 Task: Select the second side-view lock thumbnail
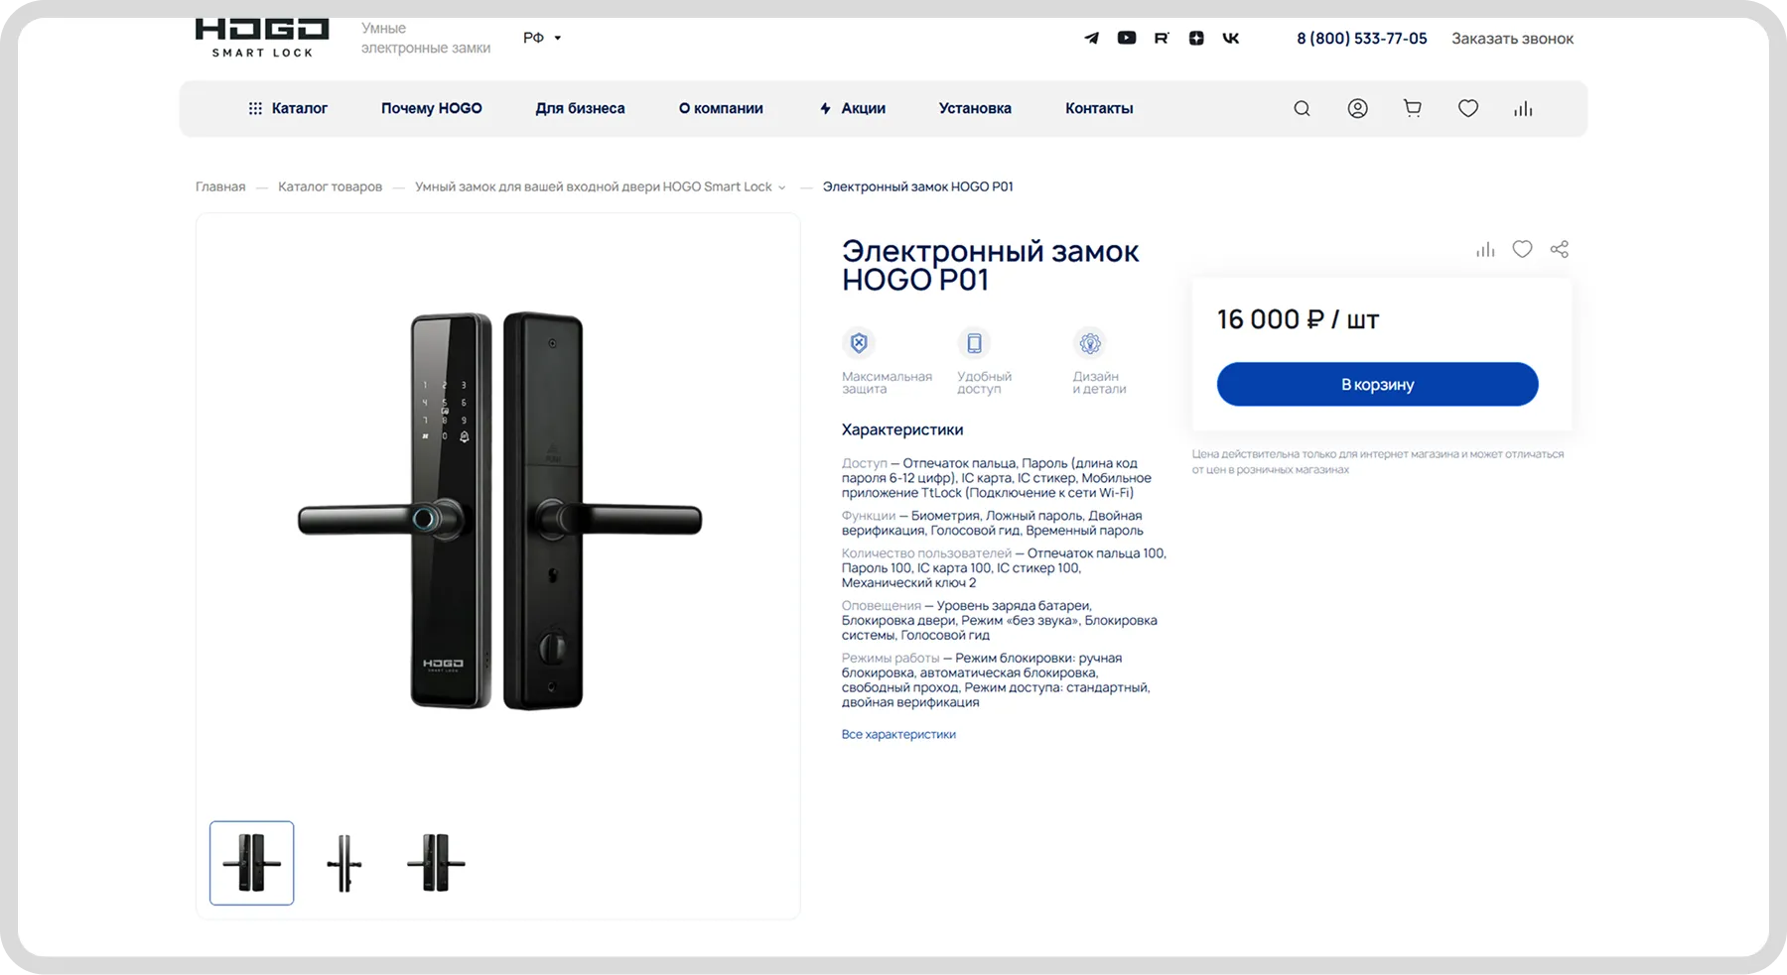pyautogui.click(x=344, y=863)
